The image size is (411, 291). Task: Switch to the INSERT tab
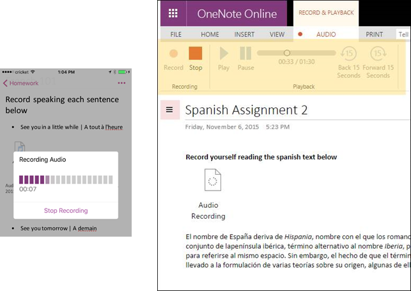244,35
